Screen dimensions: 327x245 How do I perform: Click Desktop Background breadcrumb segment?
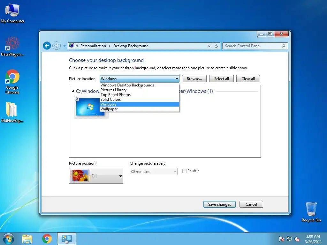(131, 46)
